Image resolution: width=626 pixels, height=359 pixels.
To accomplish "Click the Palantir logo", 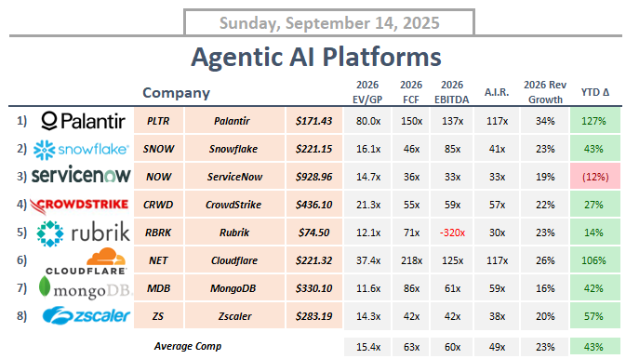I will tap(83, 121).
